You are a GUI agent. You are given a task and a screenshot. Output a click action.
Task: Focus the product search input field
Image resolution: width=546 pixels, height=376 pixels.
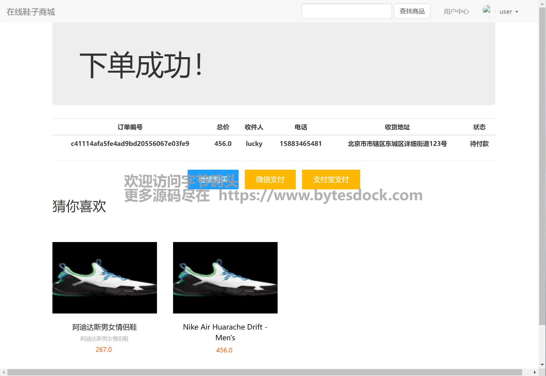click(346, 11)
